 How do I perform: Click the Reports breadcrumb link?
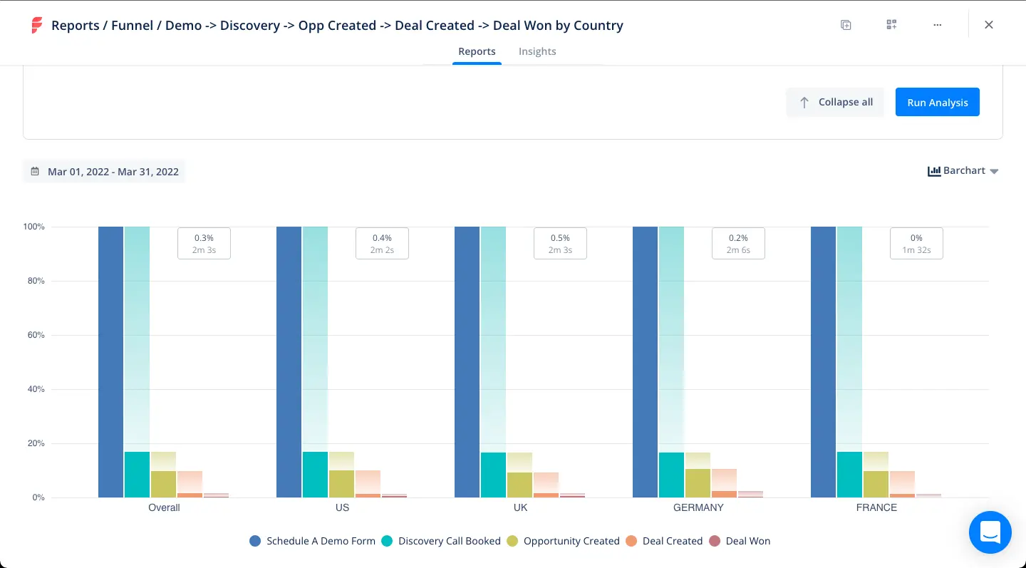click(x=76, y=25)
